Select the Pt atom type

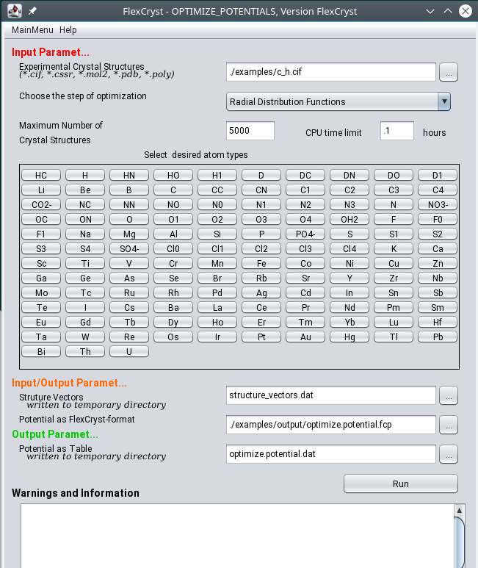click(x=261, y=337)
